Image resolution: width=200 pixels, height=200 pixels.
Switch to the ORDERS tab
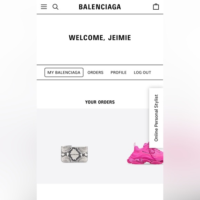point(96,72)
